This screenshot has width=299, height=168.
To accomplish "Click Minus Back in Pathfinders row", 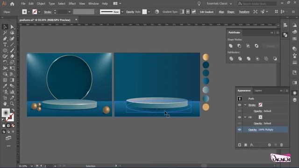I will (x=275, y=59).
